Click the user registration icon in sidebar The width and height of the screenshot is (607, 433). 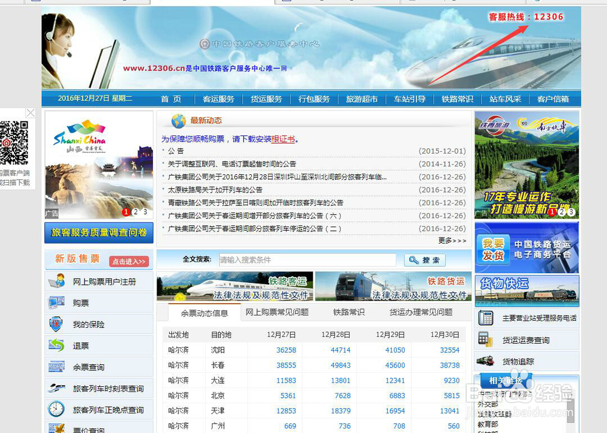(57, 281)
